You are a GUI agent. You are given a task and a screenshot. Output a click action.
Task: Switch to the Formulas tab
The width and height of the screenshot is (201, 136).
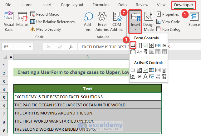click(101, 5)
